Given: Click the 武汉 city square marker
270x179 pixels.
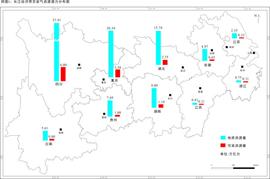Looking at the screenshot, I should [183, 67].
